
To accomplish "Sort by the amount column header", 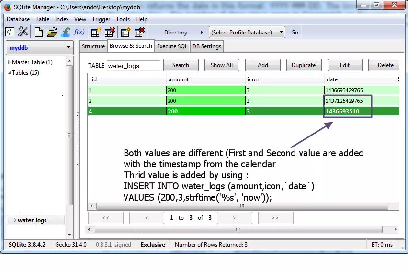I will [x=205, y=79].
